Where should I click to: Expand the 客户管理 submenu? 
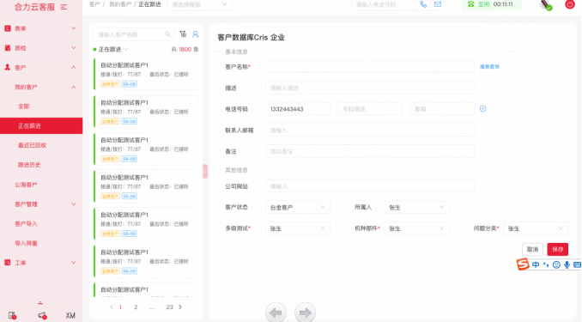point(41,204)
